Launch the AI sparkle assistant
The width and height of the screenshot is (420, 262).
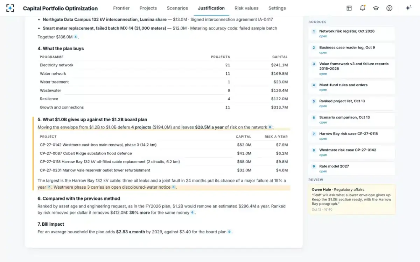click(408, 8)
